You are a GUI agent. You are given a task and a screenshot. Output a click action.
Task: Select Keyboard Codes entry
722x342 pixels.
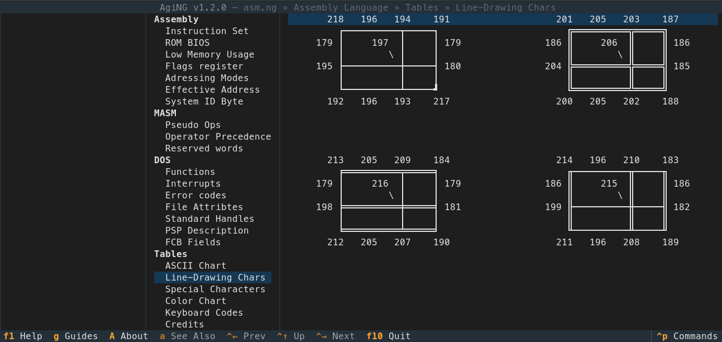204,313
